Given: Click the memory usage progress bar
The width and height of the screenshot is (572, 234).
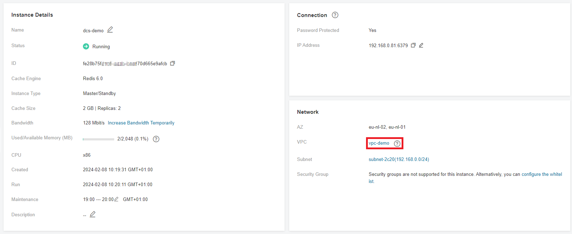Looking at the screenshot, I should 99,139.
